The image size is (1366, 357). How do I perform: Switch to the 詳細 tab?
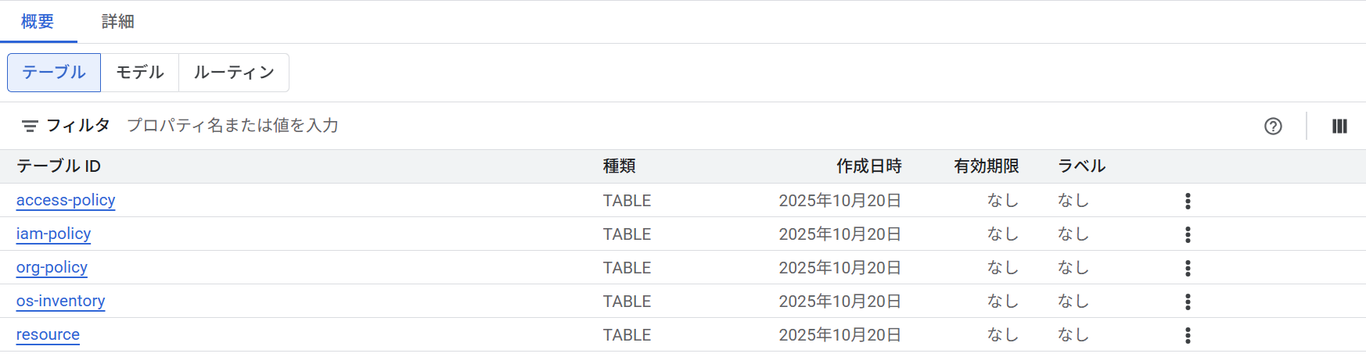[x=118, y=22]
